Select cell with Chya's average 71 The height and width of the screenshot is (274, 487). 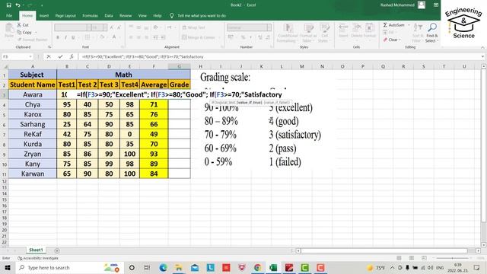pos(154,104)
